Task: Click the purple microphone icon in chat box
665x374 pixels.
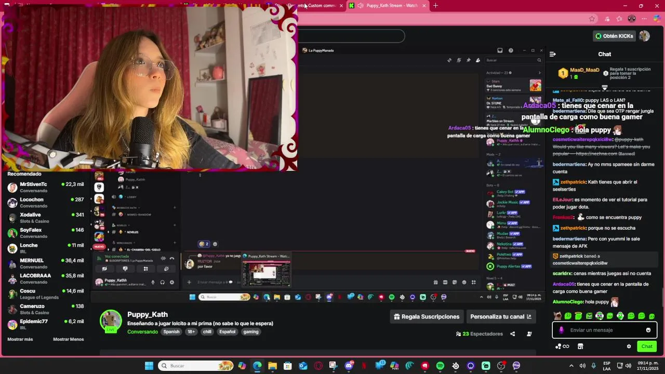Action: [561, 330]
